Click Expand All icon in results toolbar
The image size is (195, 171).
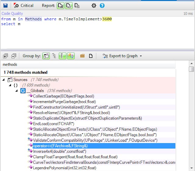(5, 56)
